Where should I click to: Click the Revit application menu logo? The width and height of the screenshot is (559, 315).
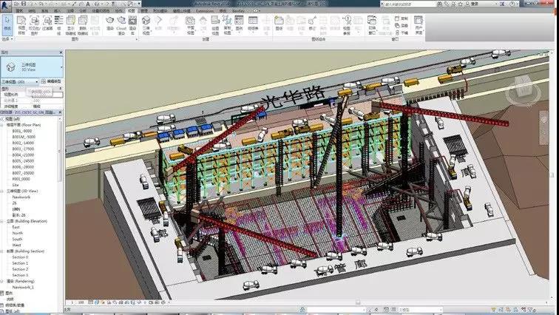(6, 5)
